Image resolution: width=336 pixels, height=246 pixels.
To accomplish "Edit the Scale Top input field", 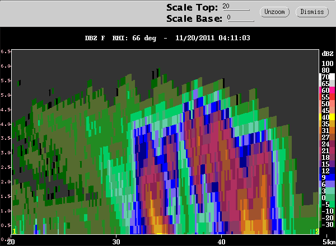I will point(236,7).
